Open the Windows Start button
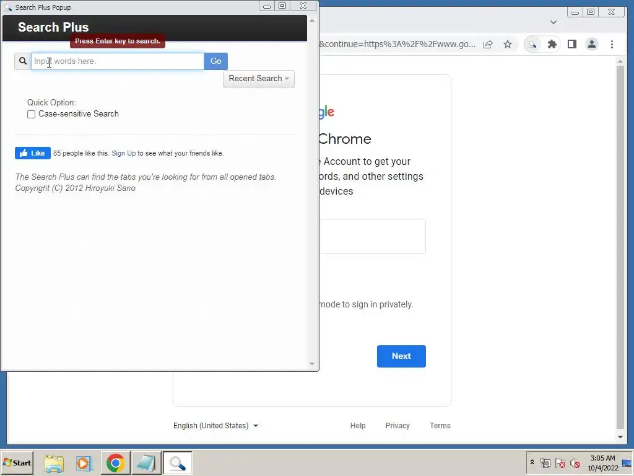The image size is (634, 476). click(17, 463)
